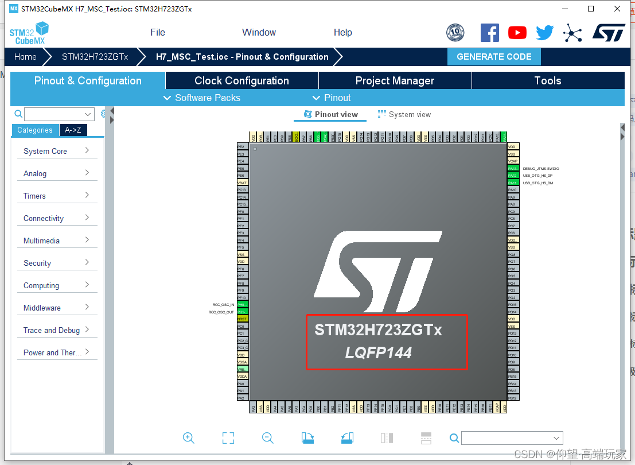
Task: Open ST YouTube channel icon
Action: [517, 32]
